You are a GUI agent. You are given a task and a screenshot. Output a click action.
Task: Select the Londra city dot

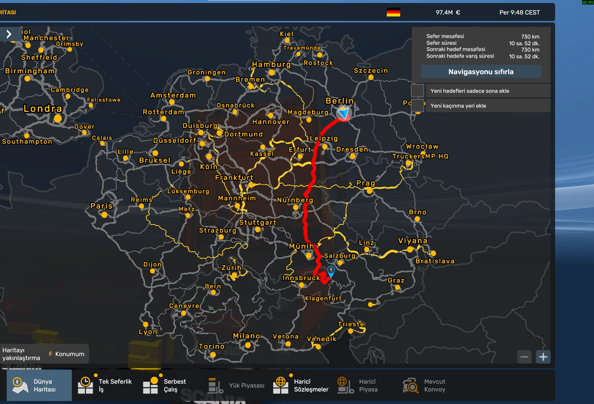pyautogui.click(x=58, y=119)
